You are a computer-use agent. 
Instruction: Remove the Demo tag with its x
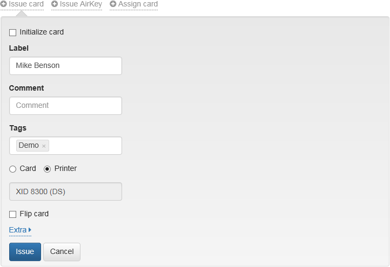44,146
